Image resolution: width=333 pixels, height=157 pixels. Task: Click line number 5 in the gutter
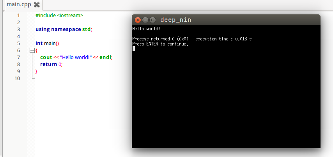[x=18, y=44]
